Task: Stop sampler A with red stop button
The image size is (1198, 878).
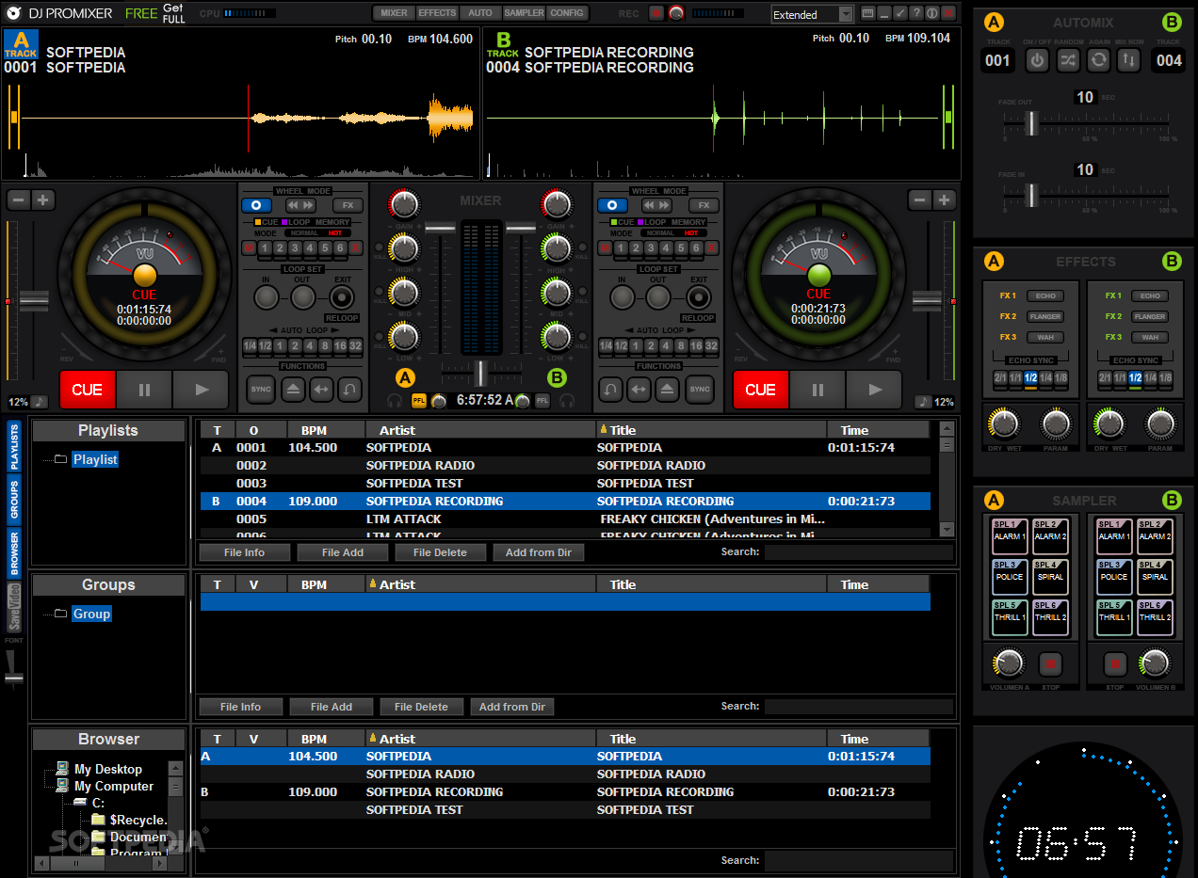Action: click(x=1050, y=663)
